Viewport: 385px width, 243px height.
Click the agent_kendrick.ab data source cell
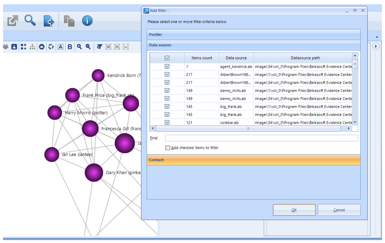[x=236, y=67]
